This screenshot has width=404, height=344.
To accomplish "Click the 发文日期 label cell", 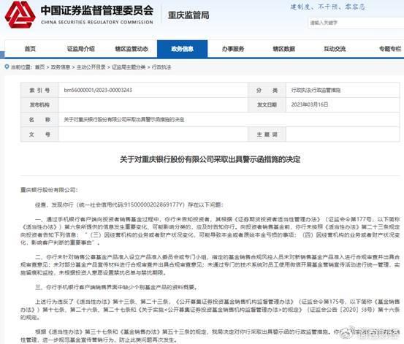I will 267,104.
